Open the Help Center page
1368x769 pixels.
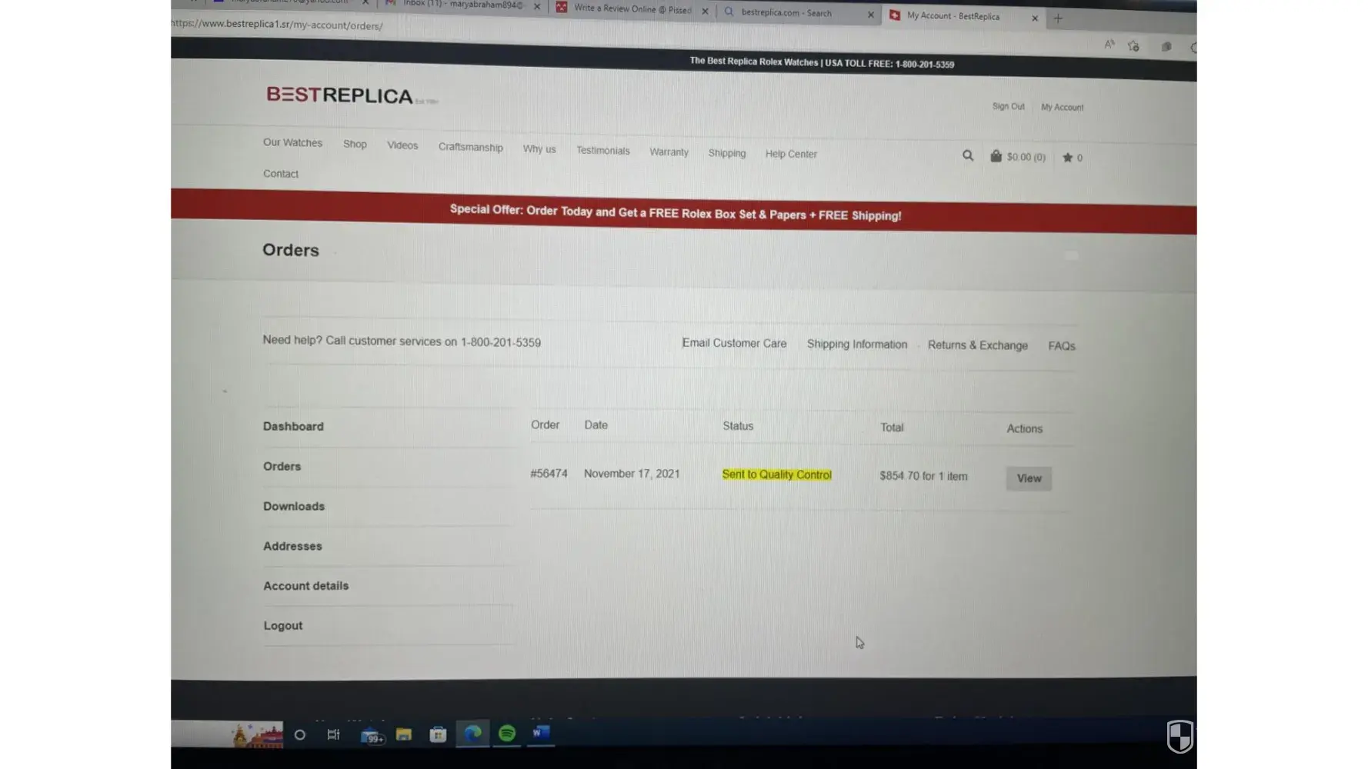coord(791,154)
